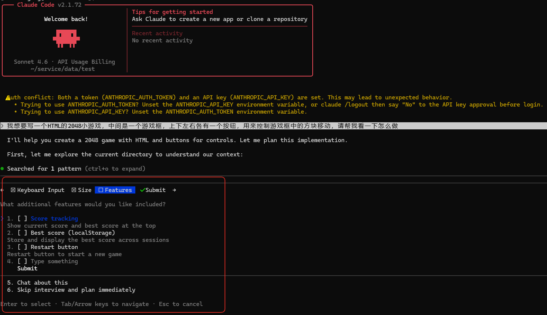Screen dimensions: 547x315
Task: Click the prompt chevron before the Chinese message
Action: 2,126
